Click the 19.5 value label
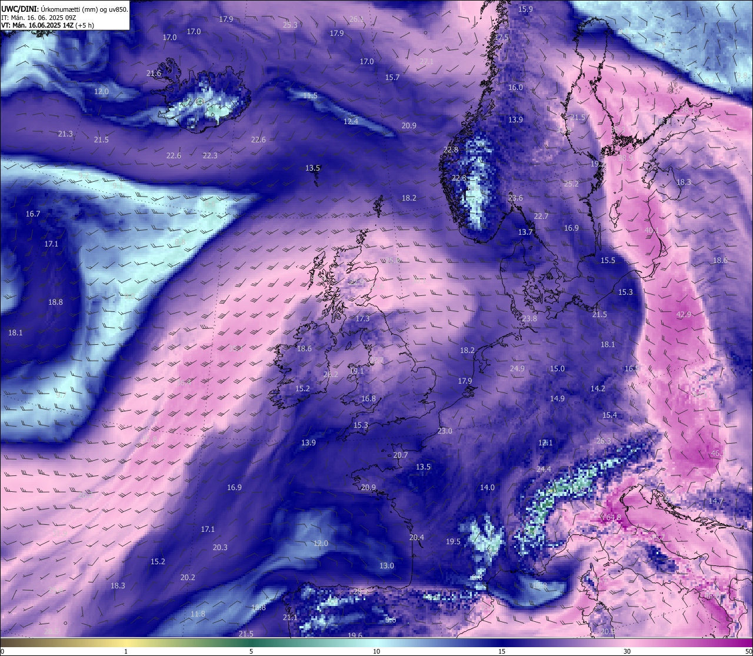Viewport: 753px width, 656px height. click(x=453, y=542)
